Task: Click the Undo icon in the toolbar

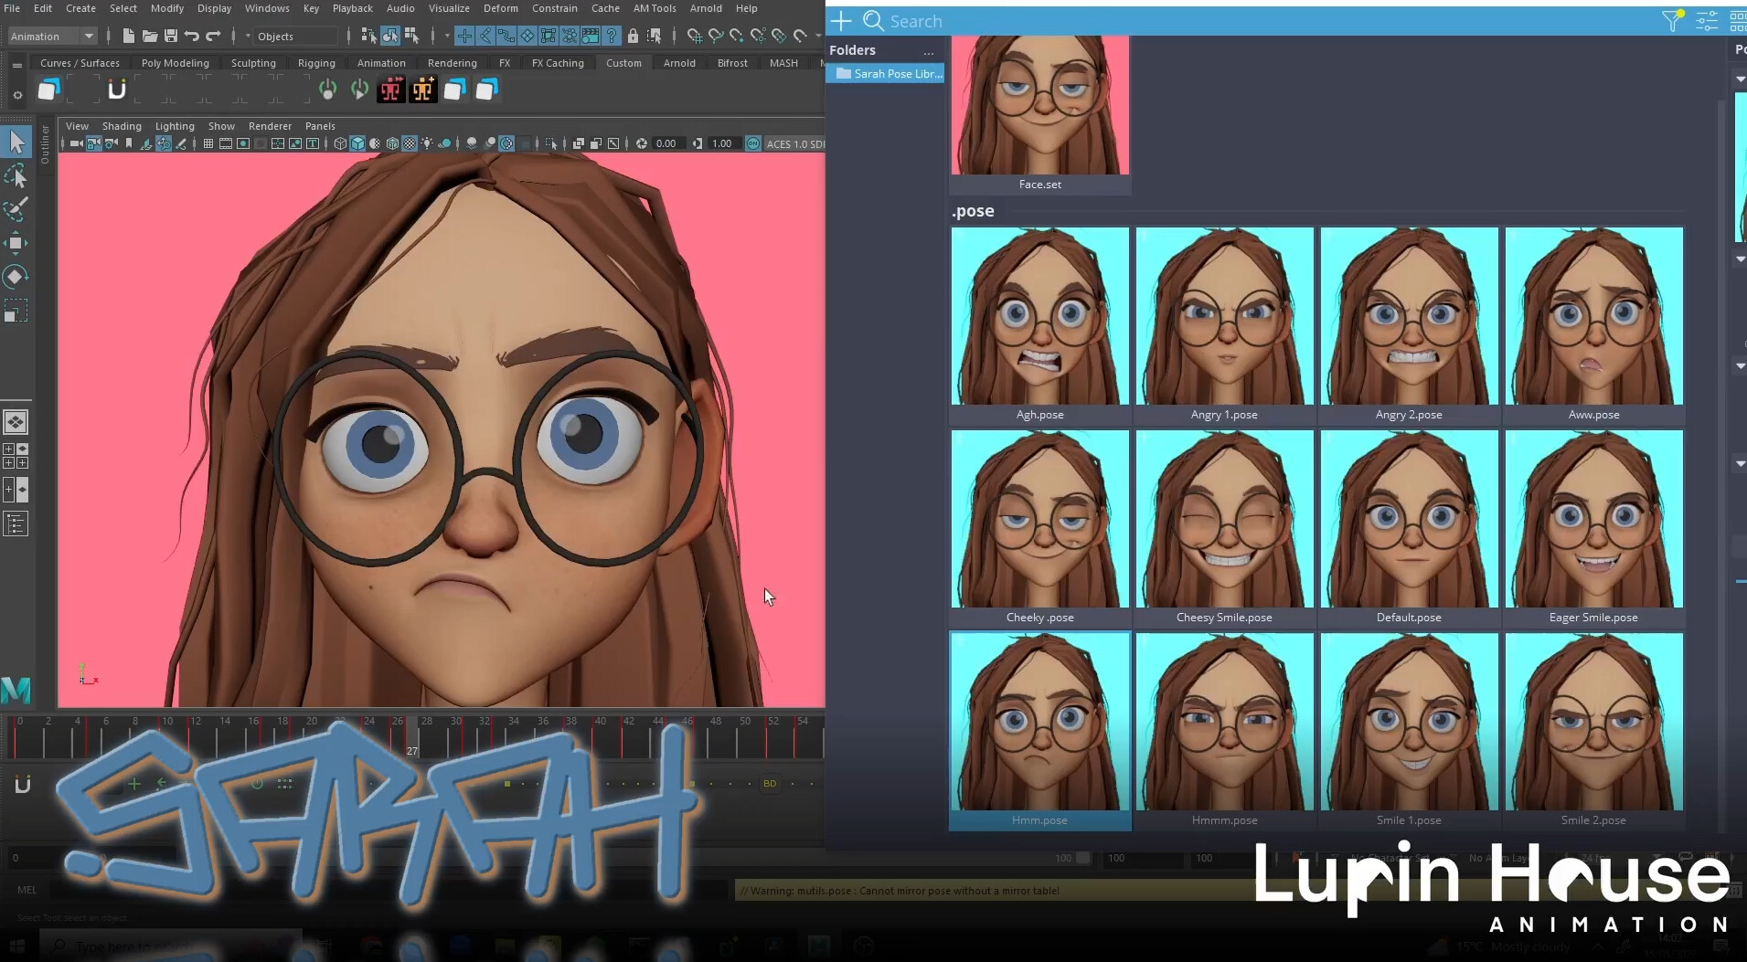Action: click(x=190, y=36)
